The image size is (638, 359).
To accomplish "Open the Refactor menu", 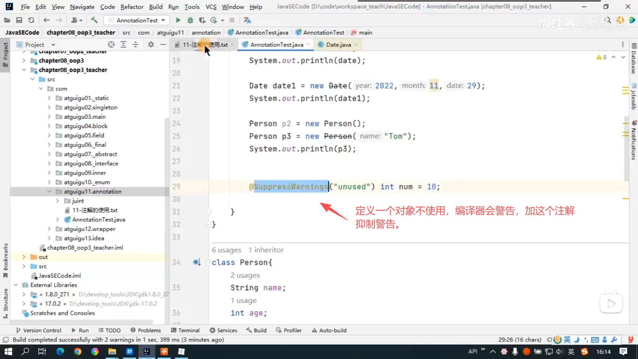I will [x=132, y=7].
